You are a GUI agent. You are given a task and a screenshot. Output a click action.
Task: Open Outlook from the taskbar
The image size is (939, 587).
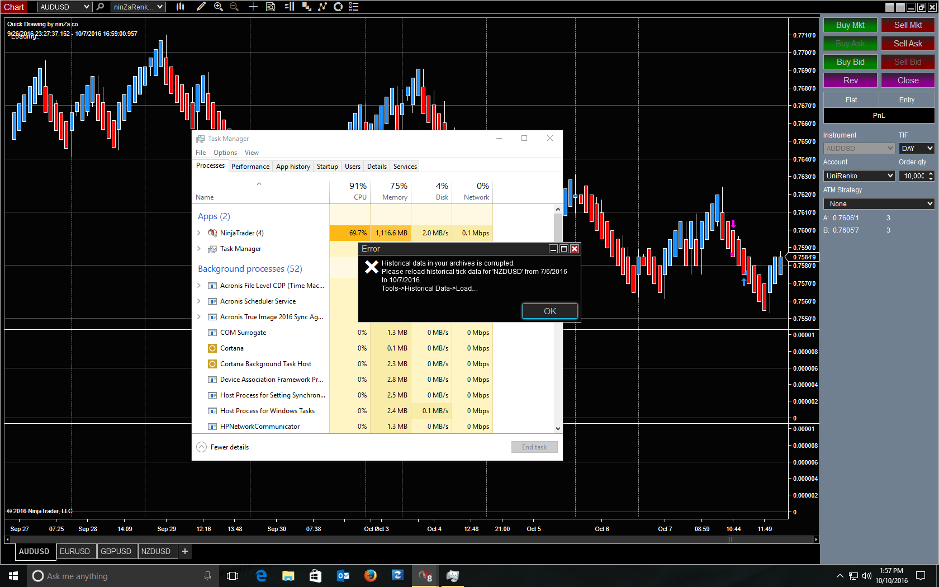tap(343, 576)
